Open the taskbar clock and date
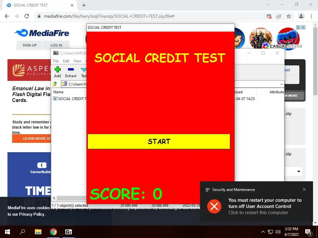318x238 pixels. pos(291,232)
